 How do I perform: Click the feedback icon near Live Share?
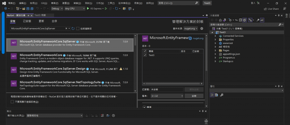click(x=285, y=9)
